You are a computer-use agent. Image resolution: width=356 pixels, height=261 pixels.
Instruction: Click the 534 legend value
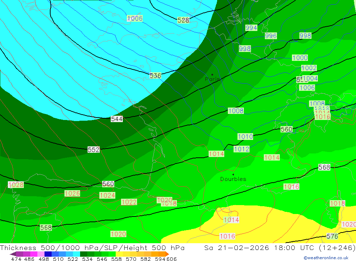(x=87, y=259)
